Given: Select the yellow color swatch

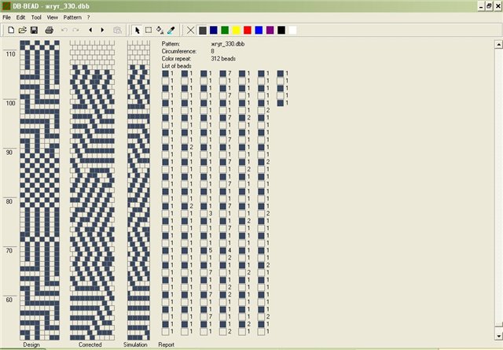Looking at the screenshot, I should [x=236, y=30].
